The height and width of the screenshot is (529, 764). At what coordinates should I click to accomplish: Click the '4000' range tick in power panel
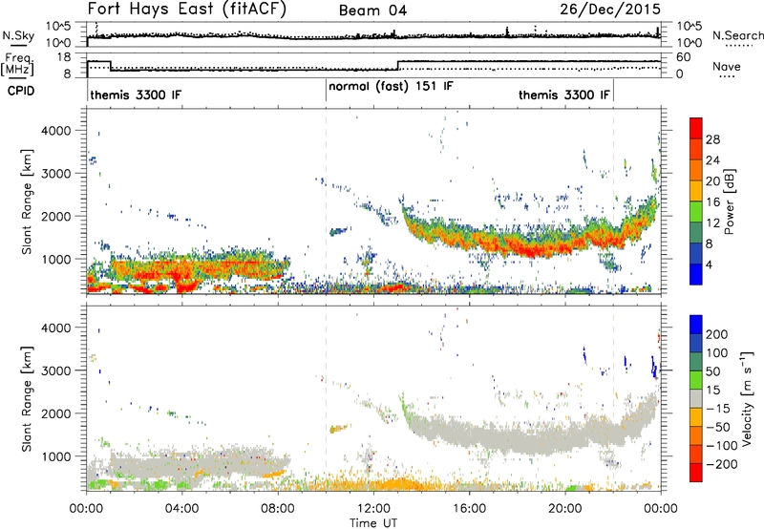tap(55, 131)
